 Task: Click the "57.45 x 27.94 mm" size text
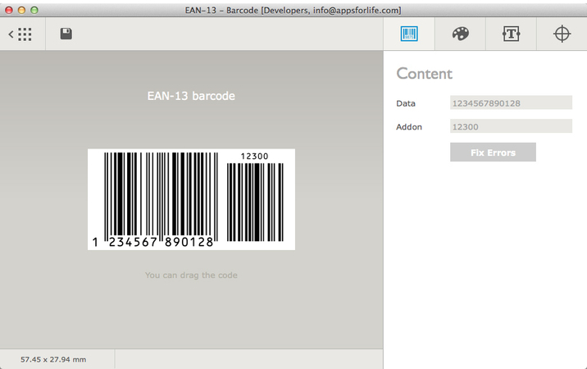(x=53, y=359)
